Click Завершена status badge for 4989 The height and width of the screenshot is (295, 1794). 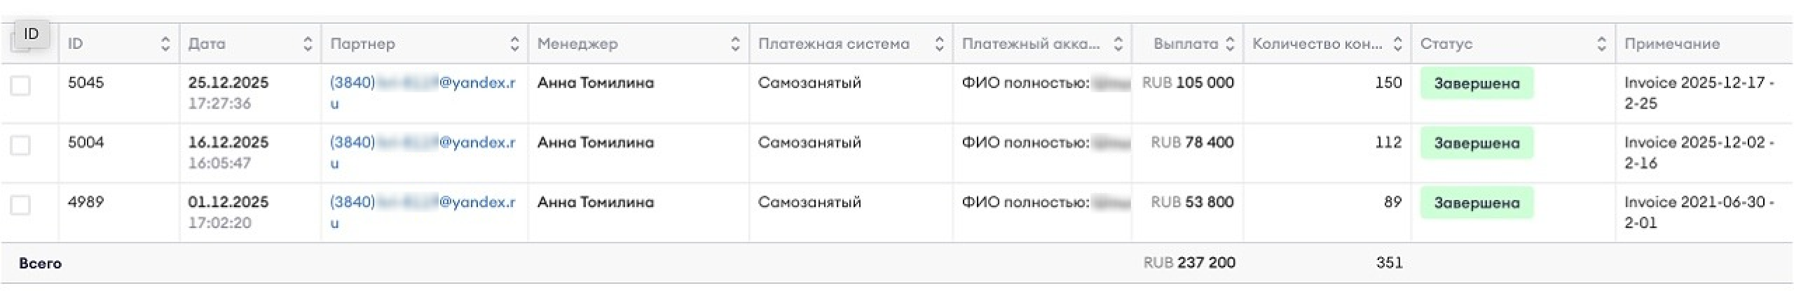tap(1477, 203)
